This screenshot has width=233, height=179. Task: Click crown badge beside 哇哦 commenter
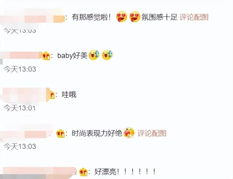52,95
